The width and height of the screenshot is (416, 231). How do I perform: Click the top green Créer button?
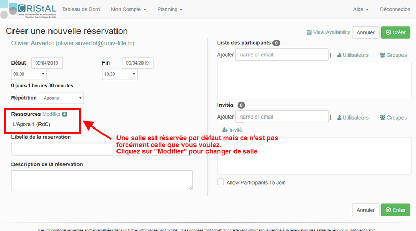pyautogui.click(x=395, y=32)
